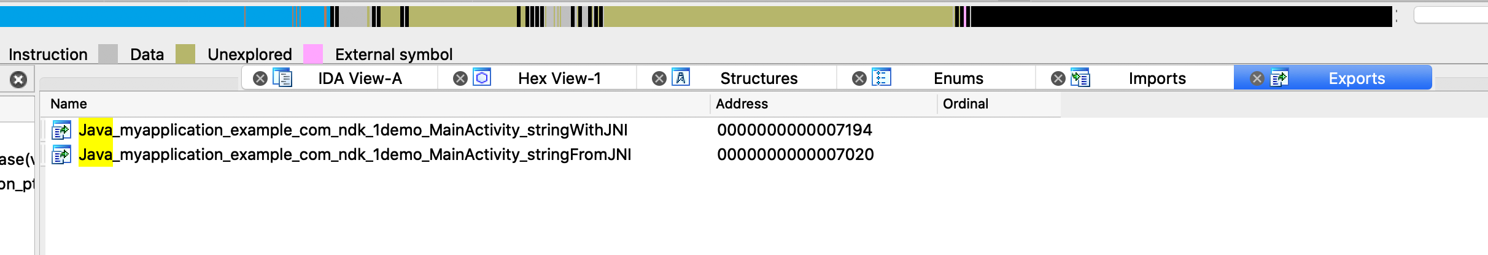
Task: Switch to the Structures tab
Action: pyautogui.click(x=758, y=78)
